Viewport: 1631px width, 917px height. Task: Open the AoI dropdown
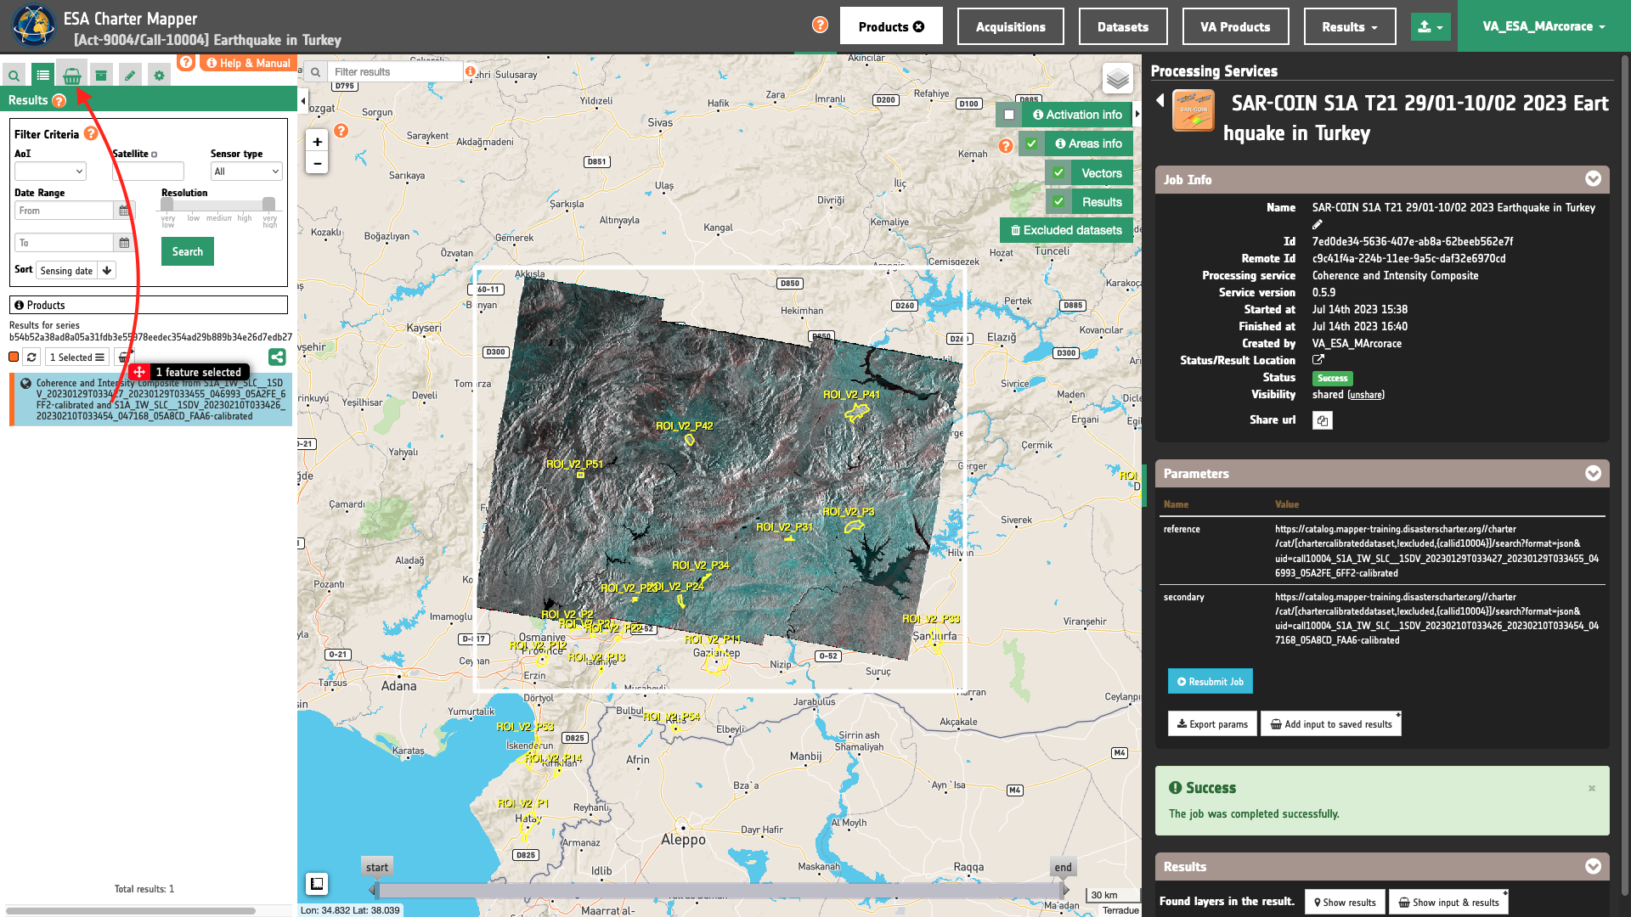tap(50, 172)
